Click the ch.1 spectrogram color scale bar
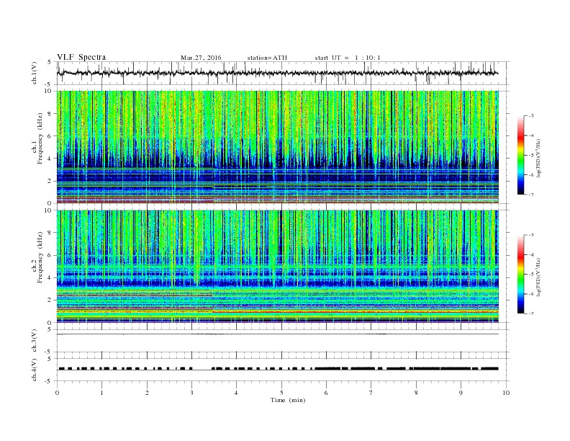Image resolution: width=570 pixels, height=441 pixels. [520, 156]
